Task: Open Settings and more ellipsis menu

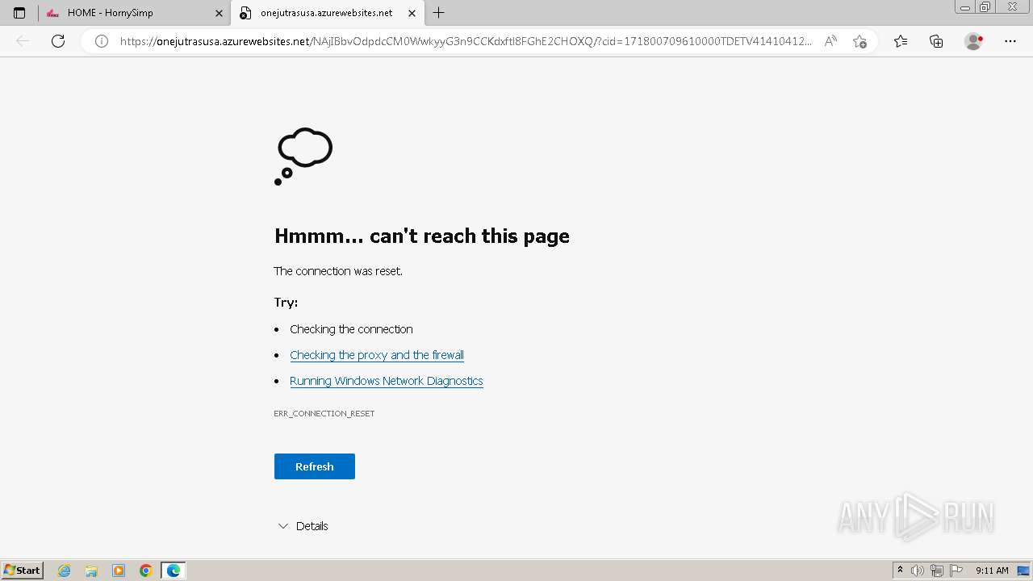Action: coord(1010,41)
